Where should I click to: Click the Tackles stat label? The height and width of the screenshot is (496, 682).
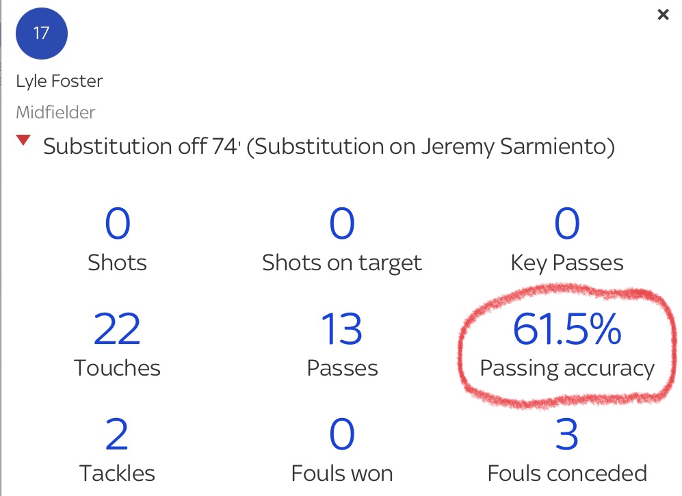coord(117,473)
